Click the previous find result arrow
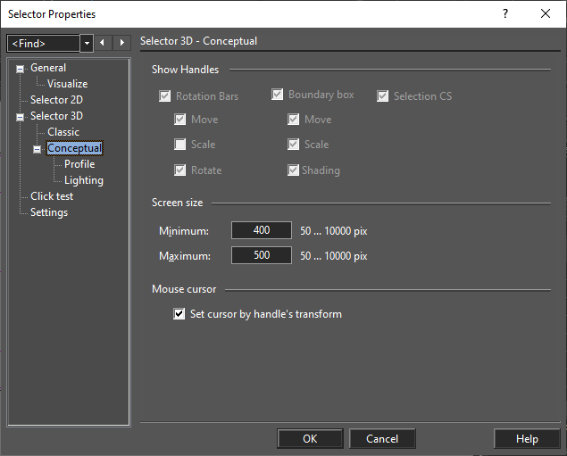This screenshot has height=456, width=567. pyautogui.click(x=103, y=43)
